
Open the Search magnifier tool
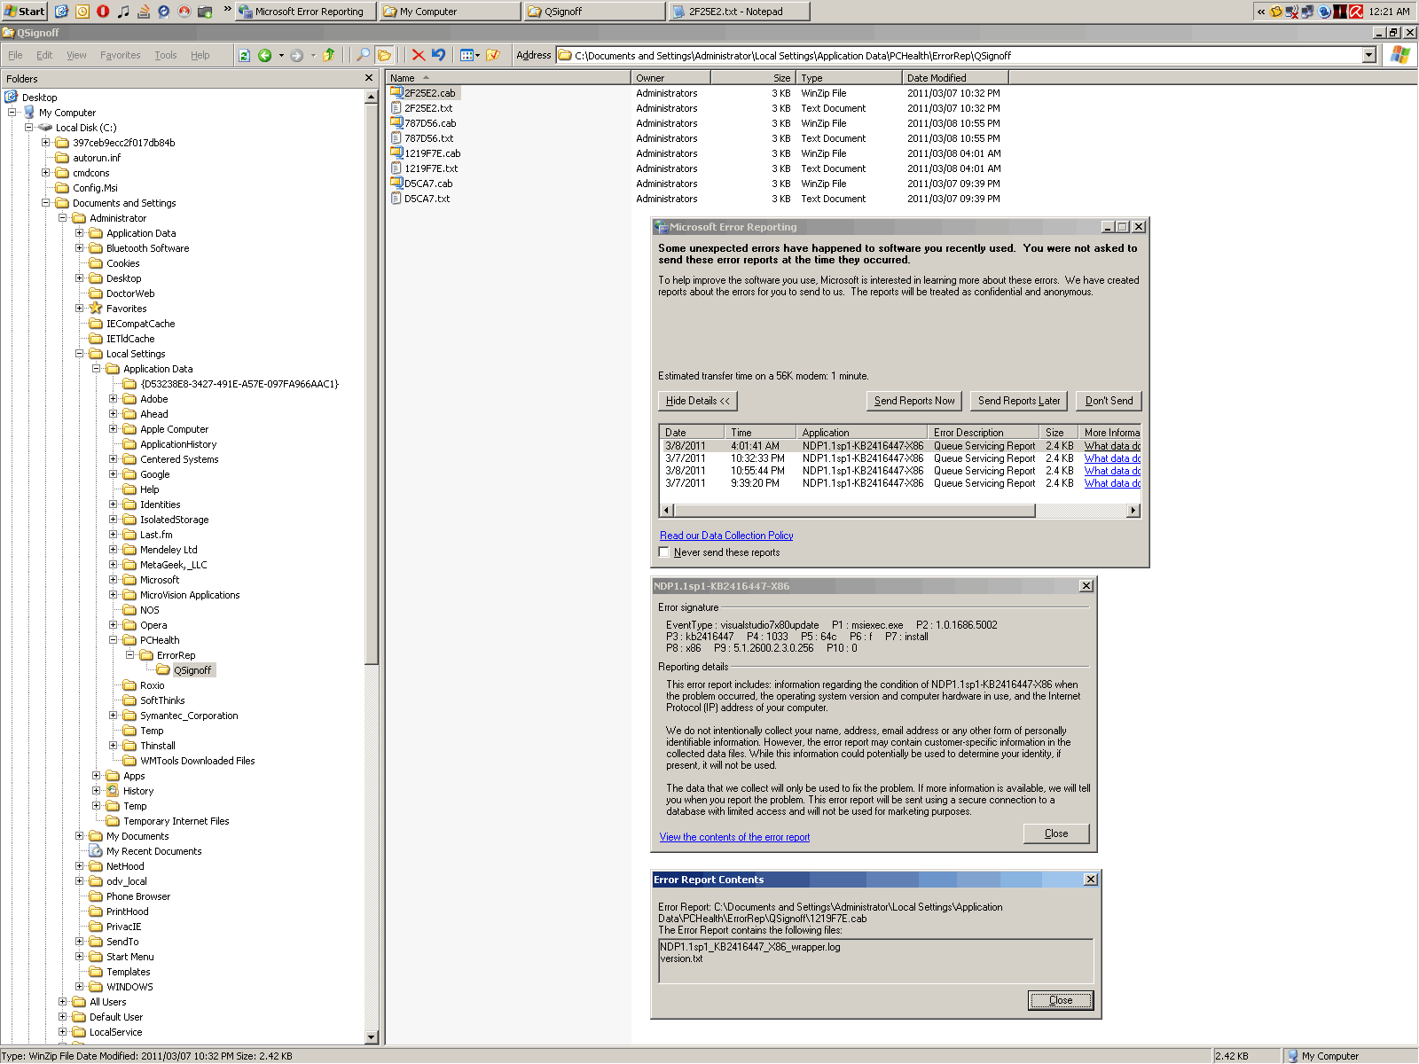[364, 55]
